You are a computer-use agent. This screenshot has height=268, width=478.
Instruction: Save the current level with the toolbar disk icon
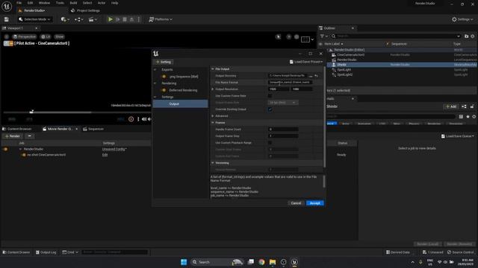pos(7,19)
